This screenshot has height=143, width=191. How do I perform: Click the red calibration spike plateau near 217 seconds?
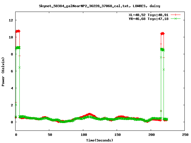tap(162, 34)
